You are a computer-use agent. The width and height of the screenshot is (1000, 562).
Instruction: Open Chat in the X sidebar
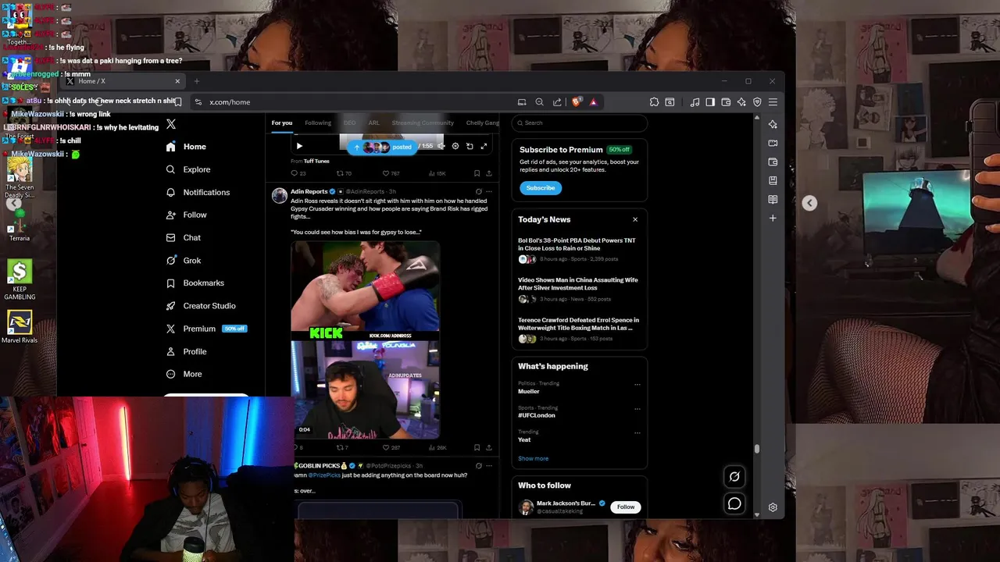pyautogui.click(x=184, y=237)
